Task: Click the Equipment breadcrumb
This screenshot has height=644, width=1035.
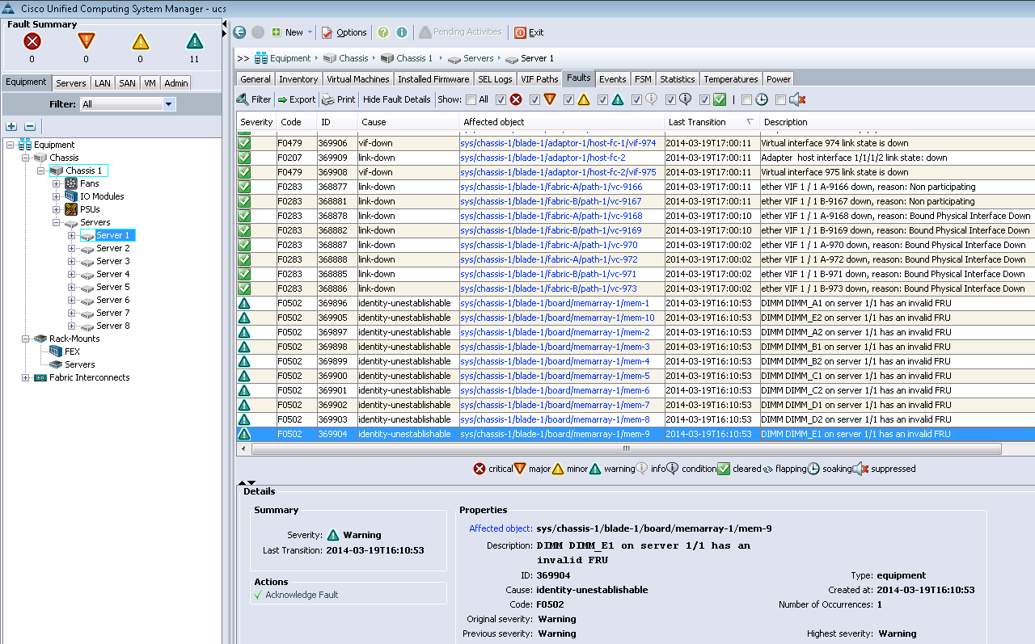Action: [x=290, y=58]
